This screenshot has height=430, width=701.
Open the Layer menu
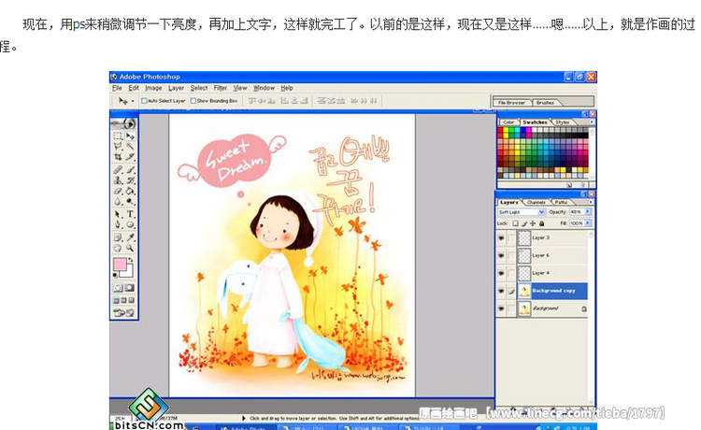click(x=176, y=88)
